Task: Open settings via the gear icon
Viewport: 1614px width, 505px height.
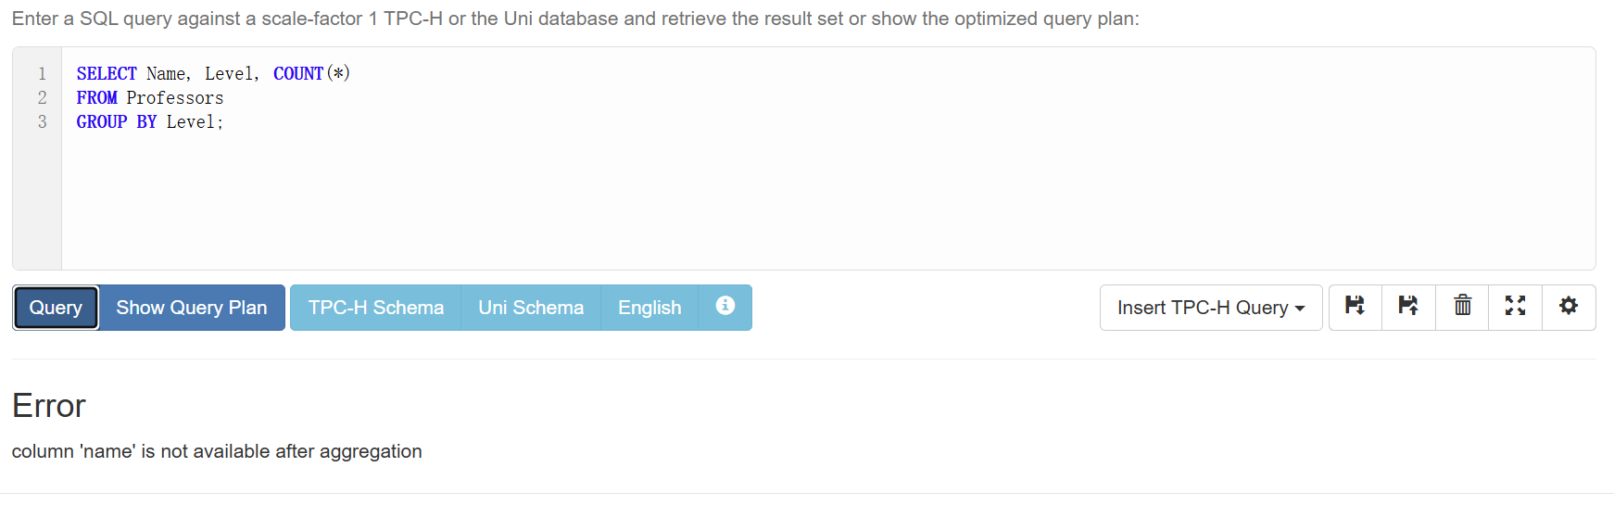Action: [x=1568, y=307]
